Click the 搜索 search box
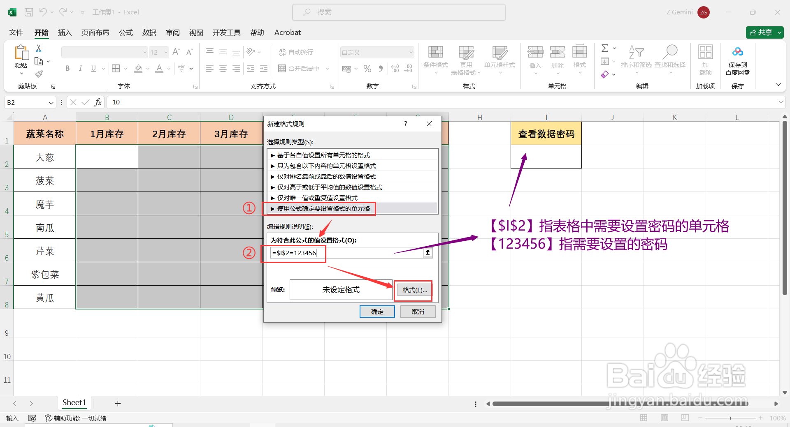The height and width of the screenshot is (427, 790). point(399,12)
